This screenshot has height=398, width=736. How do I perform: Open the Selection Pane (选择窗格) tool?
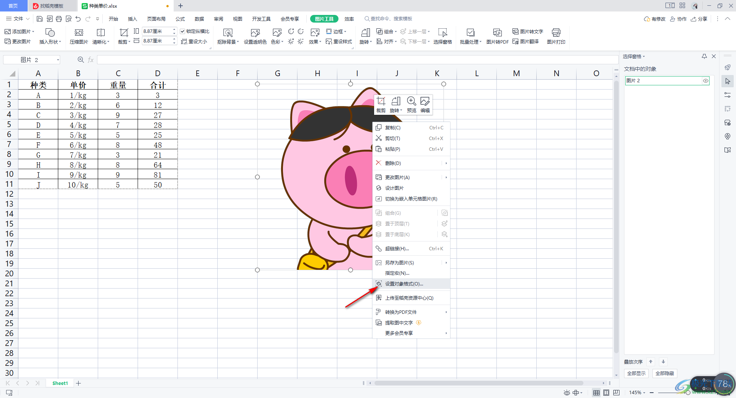tap(443, 36)
